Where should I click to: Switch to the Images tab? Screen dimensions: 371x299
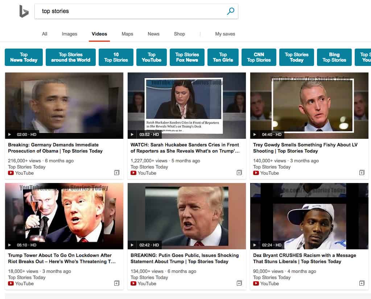coord(70,34)
